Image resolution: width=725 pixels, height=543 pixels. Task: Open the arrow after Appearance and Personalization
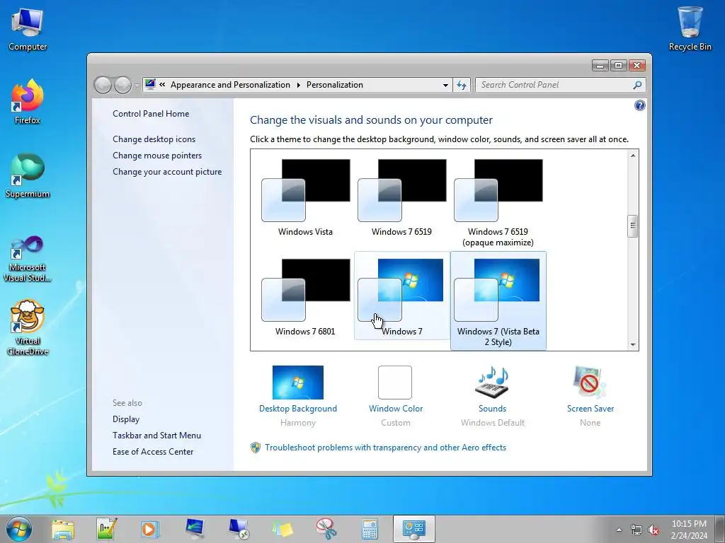click(298, 85)
